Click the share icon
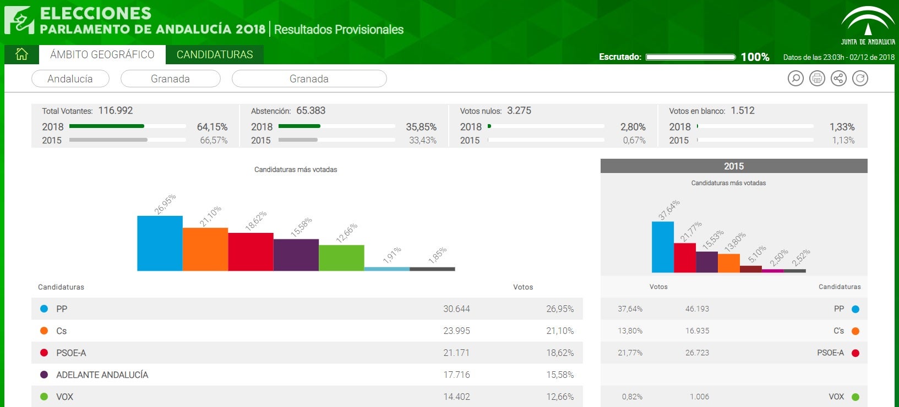 [x=838, y=79]
